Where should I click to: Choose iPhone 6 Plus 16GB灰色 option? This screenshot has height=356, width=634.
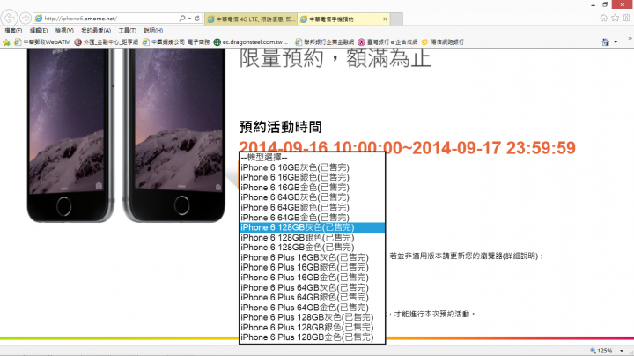pos(312,257)
